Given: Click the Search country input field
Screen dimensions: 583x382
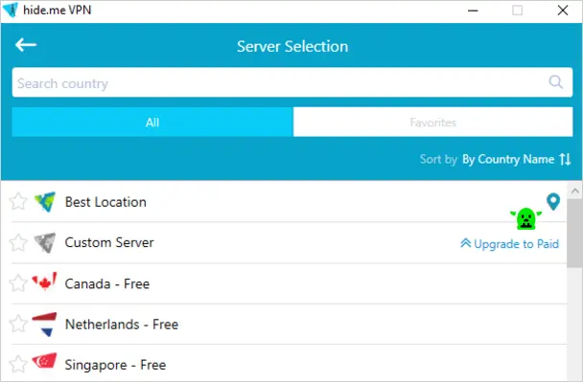Looking at the screenshot, I should point(292,82).
